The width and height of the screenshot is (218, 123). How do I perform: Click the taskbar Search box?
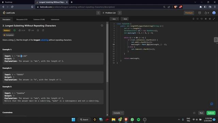84,120
